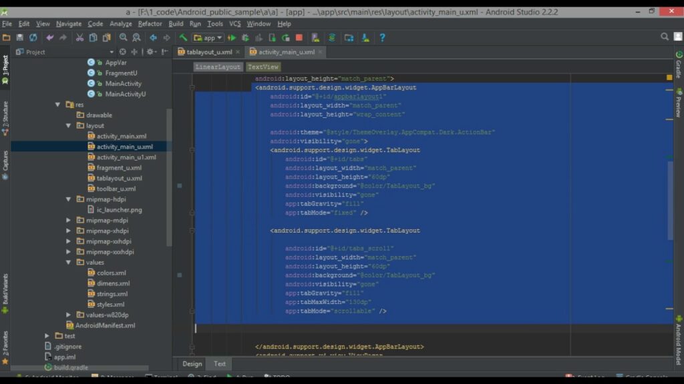
Task: Expand the mipmap-xhdpi folder
Action: (69, 231)
